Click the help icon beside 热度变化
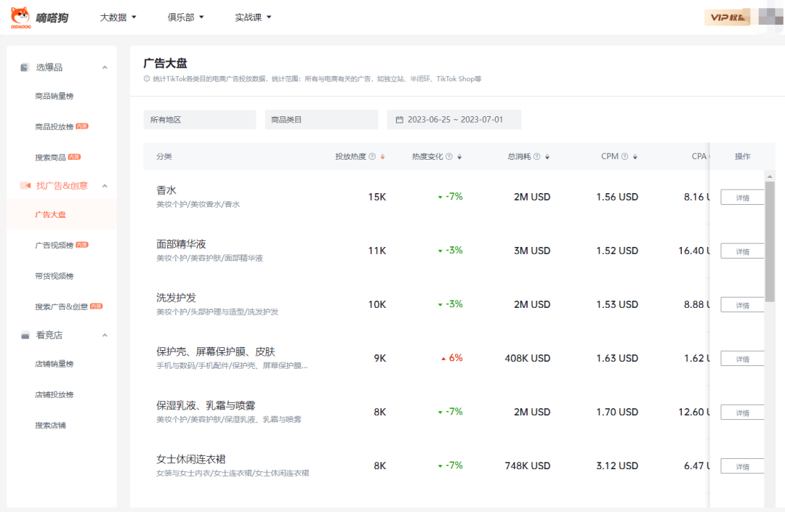The image size is (785, 512). (x=448, y=157)
